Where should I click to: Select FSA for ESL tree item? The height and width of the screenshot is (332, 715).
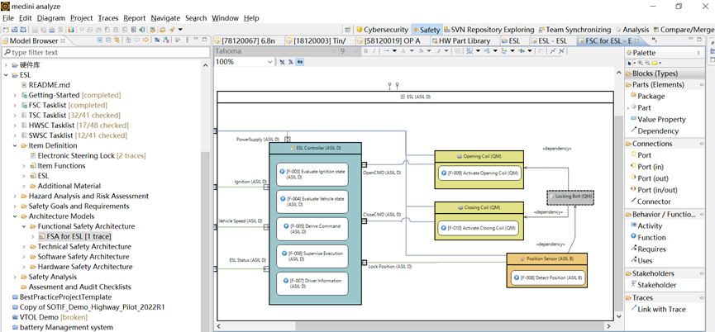(74, 236)
